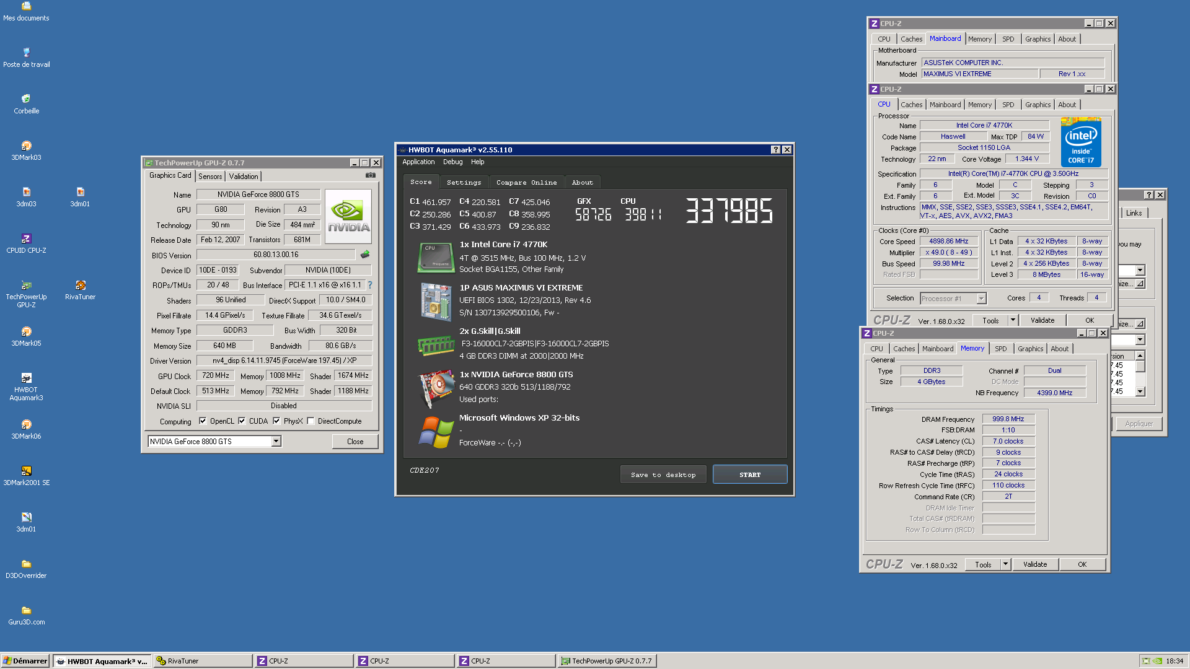The image size is (1190, 669).
Task: Switch to Compare Online tab in Aquamark
Action: 526,182
